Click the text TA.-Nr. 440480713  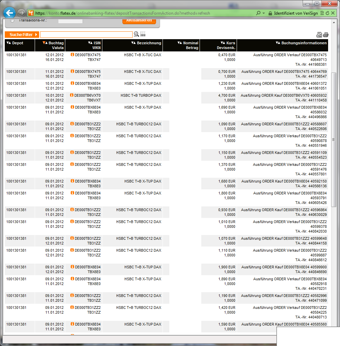pyautogui.click(x=311, y=317)
